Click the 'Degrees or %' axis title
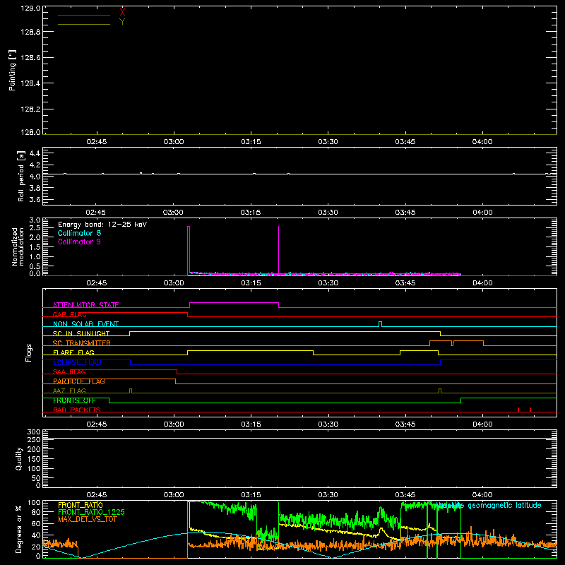The image size is (565, 565). coord(18,529)
